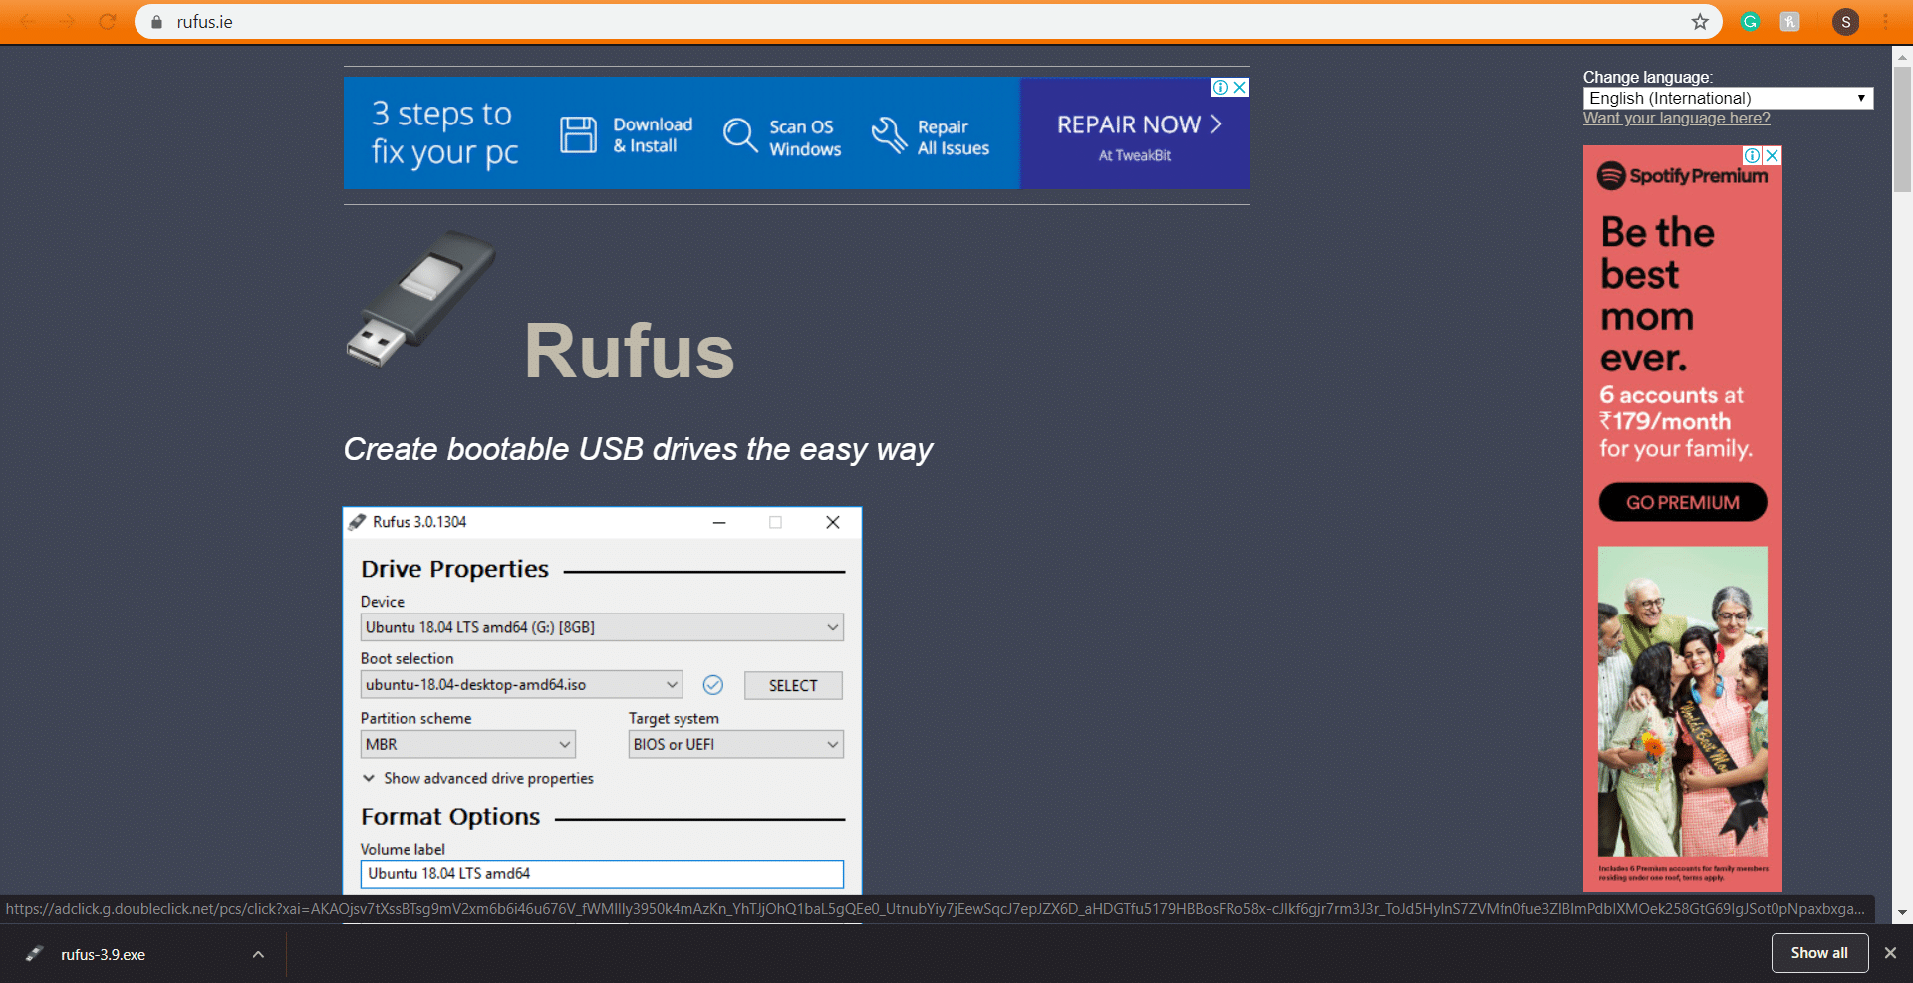This screenshot has width=1913, height=983.
Task: Open the Chrome profile avatar
Action: (x=1845, y=22)
